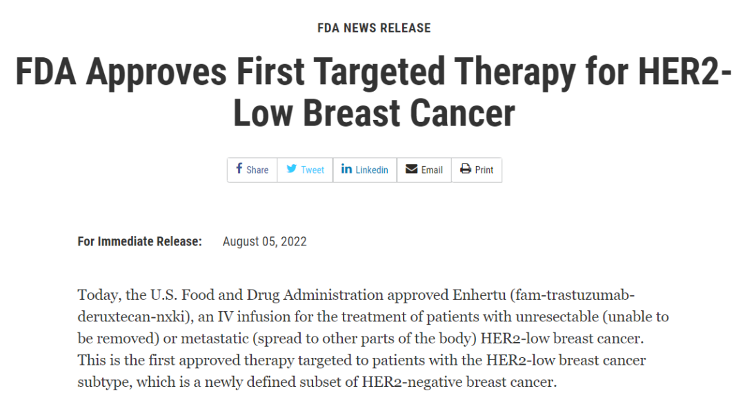Click the LinkedIn logo icon
This screenshot has height=402, width=745.
click(346, 169)
